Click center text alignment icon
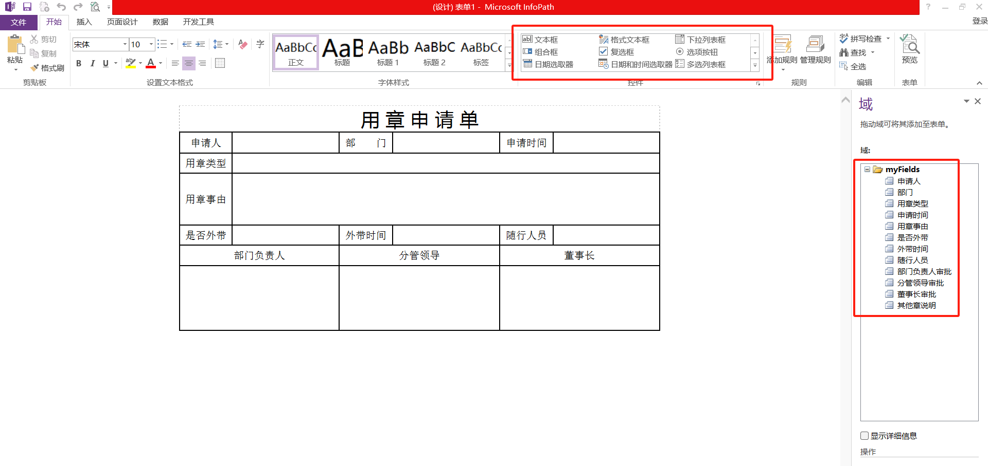Image resolution: width=988 pixels, height=466 pixels. click(x=189, y=63)
